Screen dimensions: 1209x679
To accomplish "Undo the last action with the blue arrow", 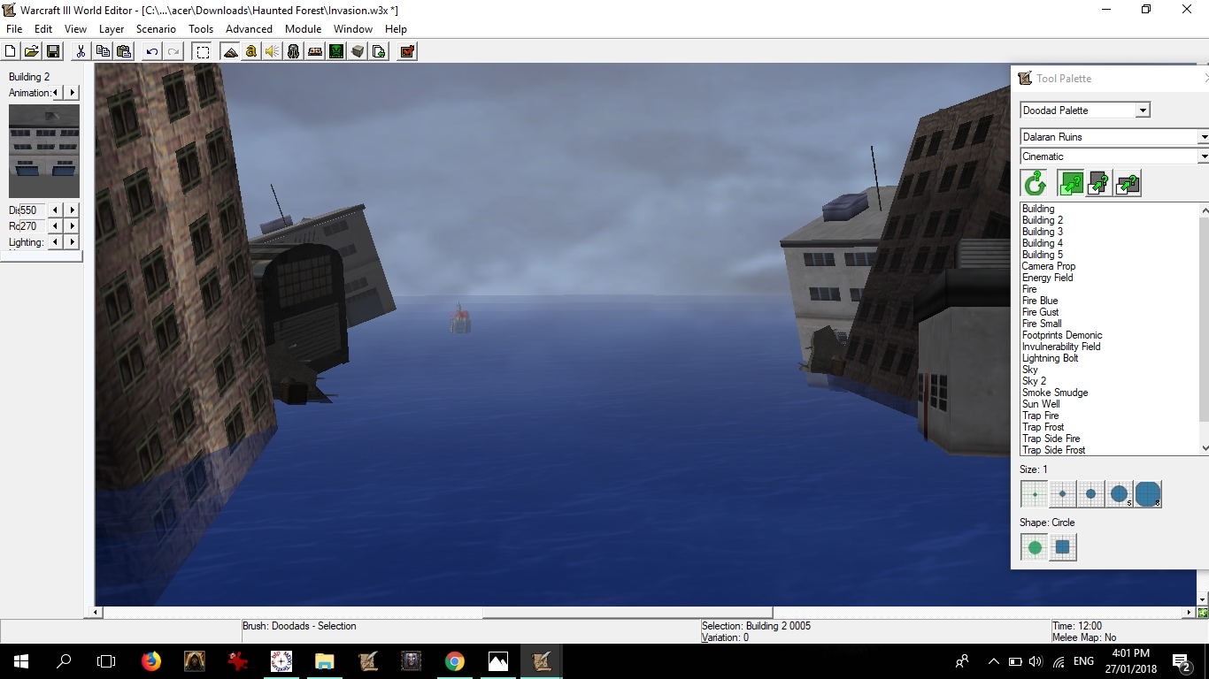I will click(x=152, y=51).
